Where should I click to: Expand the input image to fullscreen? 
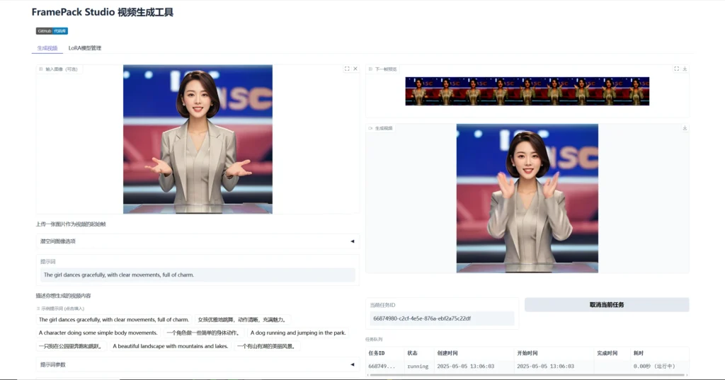[347, 69]
